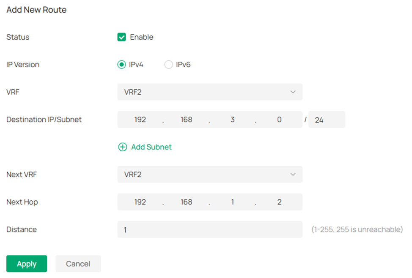Click the last Next Hop octet field

pyautogui.click(x=279, y=202)
